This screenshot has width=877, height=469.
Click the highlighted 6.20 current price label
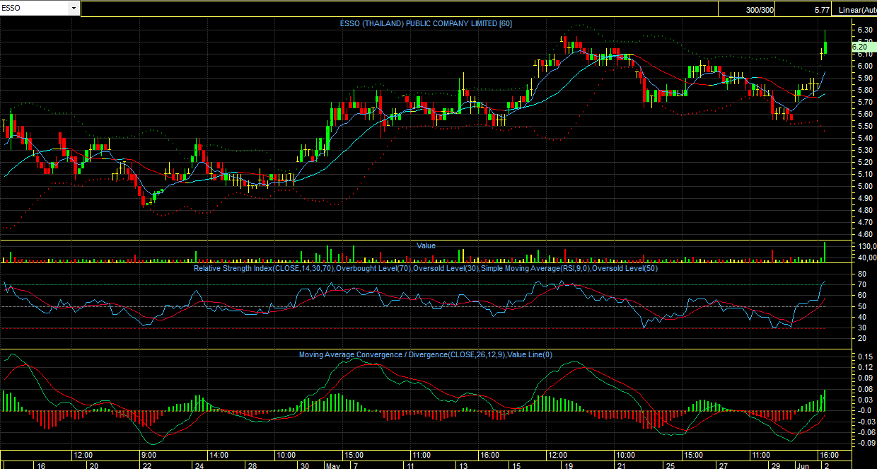[x=864, y=47]
